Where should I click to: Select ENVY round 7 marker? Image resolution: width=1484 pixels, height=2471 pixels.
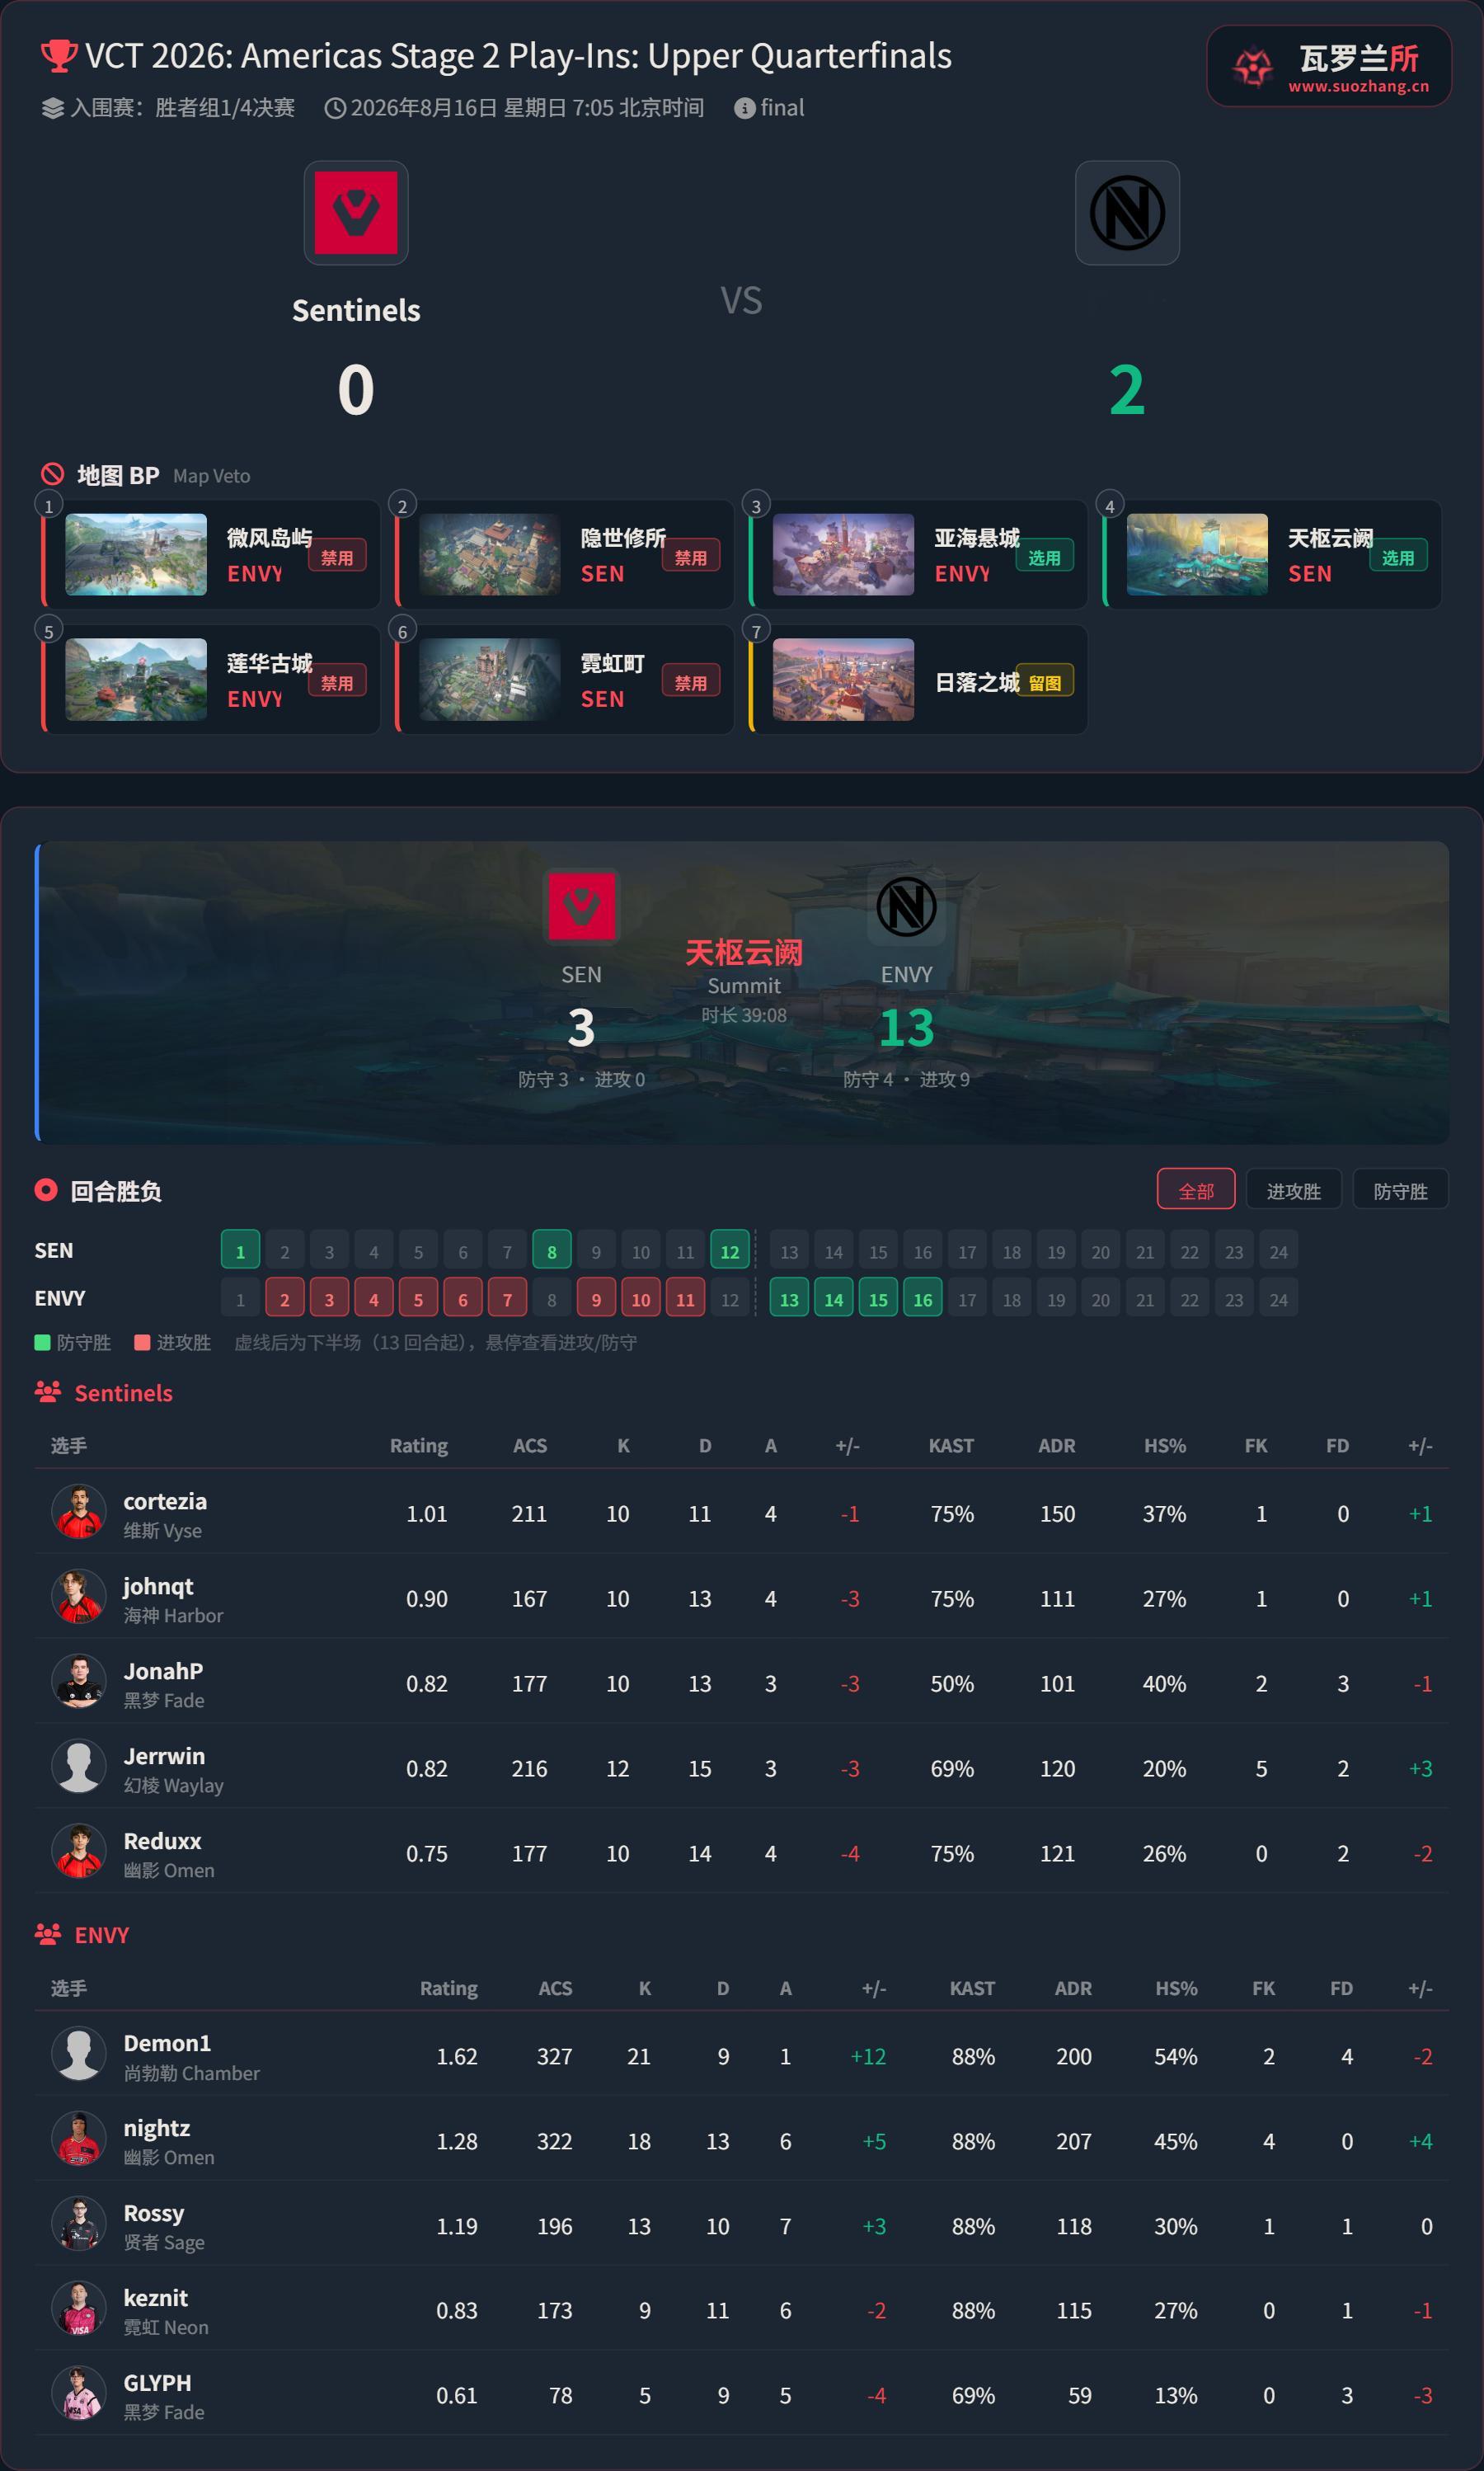point(507,1298)
